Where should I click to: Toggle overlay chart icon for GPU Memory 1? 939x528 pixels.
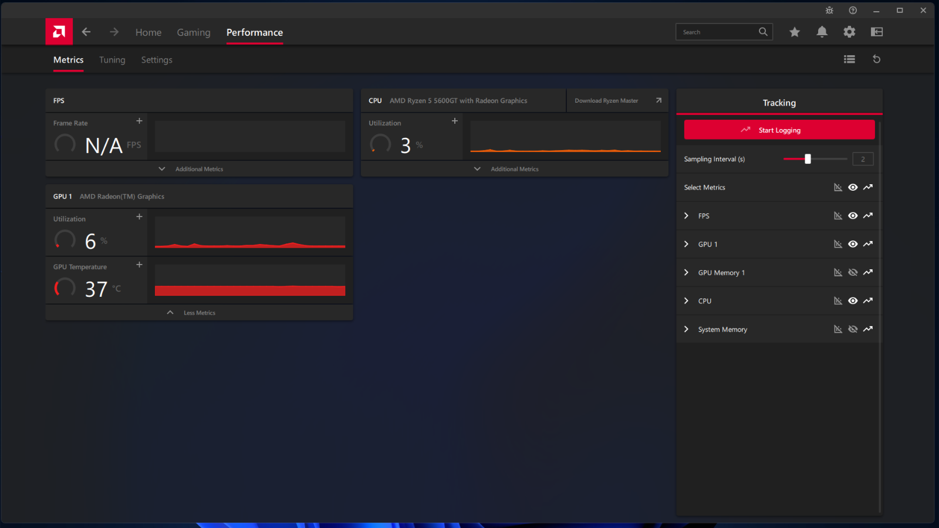[838, 272]
